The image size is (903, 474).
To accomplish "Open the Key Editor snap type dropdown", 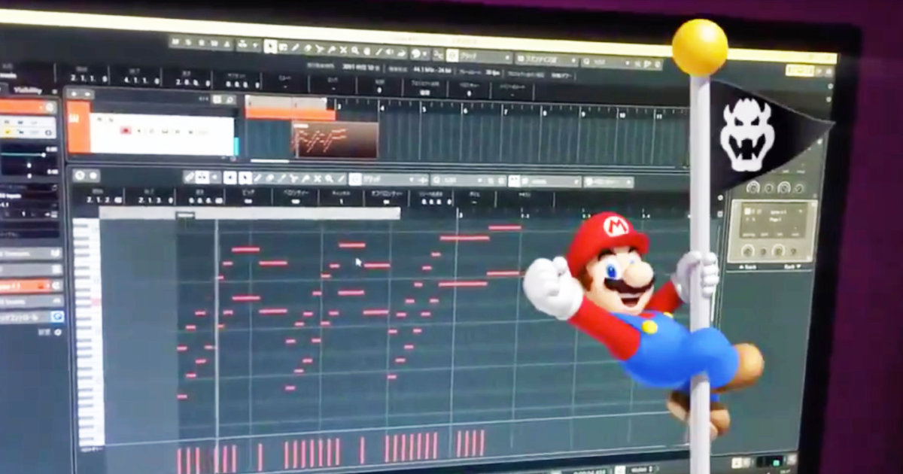I will [x=390, y=180].
